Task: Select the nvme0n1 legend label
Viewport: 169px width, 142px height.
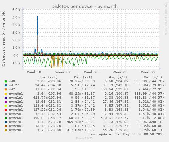Action: pos(16,94)
